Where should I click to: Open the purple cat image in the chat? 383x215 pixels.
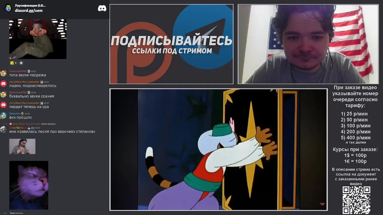click(x=29, y=185)
